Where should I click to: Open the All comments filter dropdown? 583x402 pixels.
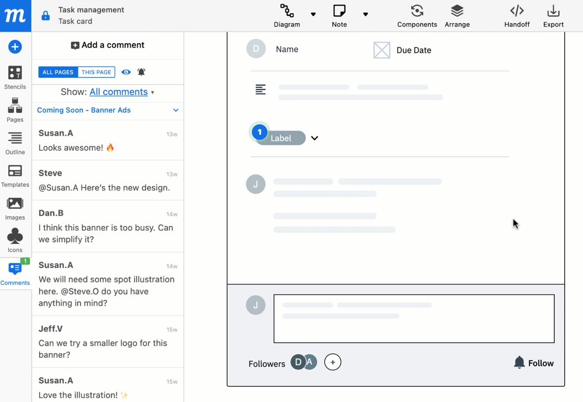pyautogui.click(x=119, y=92)
